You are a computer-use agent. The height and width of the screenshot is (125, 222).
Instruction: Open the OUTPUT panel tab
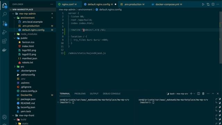coord(94,94)
